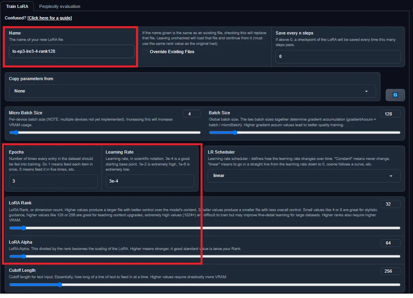Viewport: 413px width, 298px height.
Task: Expand the LR Scheduler linear dropdown
Action: click(x=304, y=176)
